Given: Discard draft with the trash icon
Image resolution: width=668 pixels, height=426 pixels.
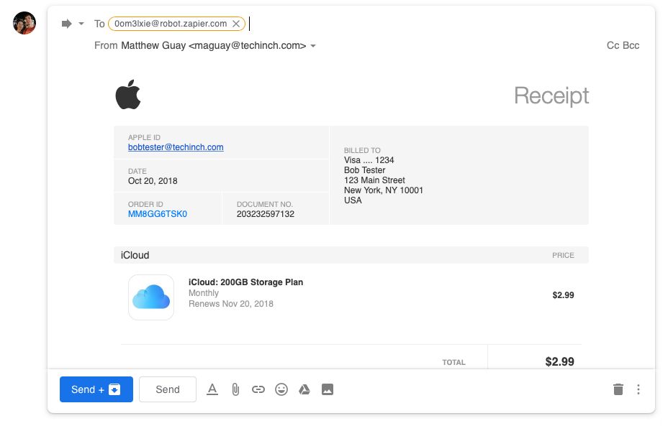Looking at the screenshot, I should (x=618, y=389).
